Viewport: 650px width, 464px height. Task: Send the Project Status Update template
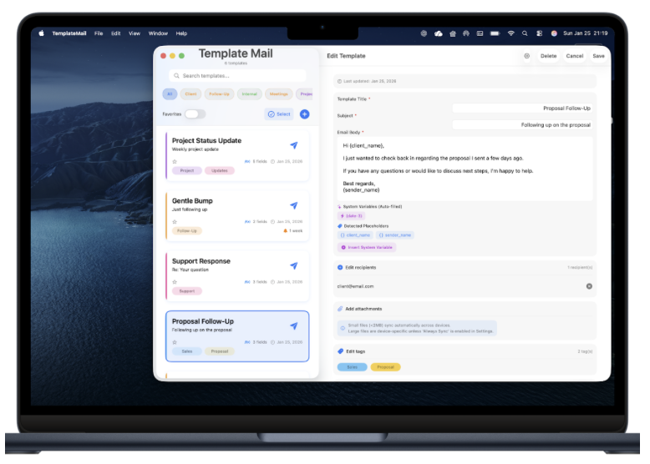293,145
